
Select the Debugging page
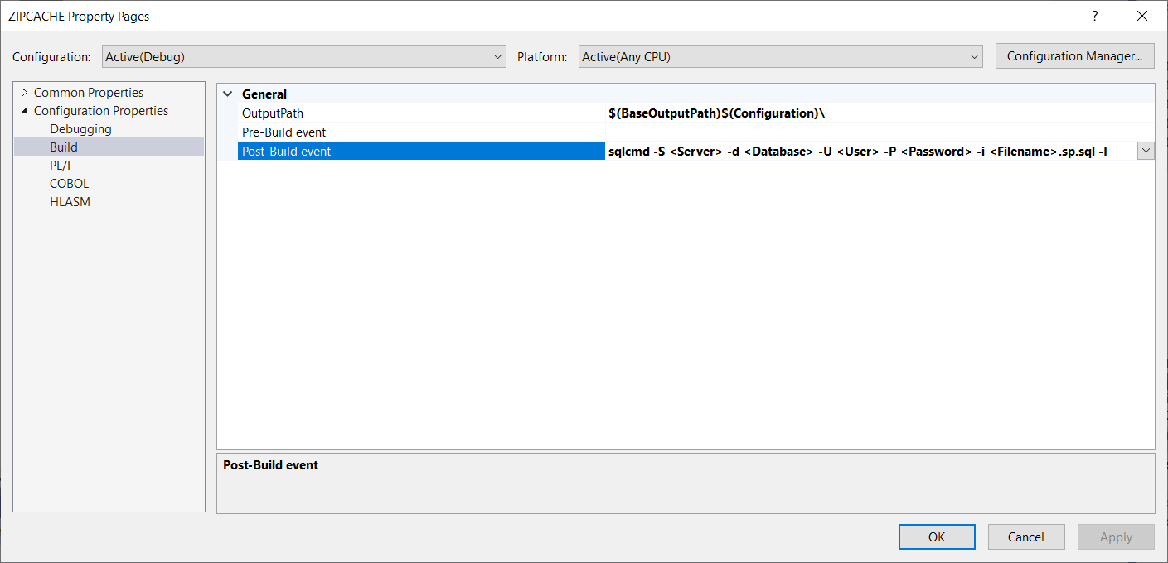(80, 128)
